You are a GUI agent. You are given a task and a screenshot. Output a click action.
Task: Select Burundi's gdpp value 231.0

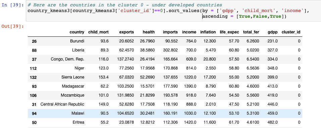click(x=272, y=41)
